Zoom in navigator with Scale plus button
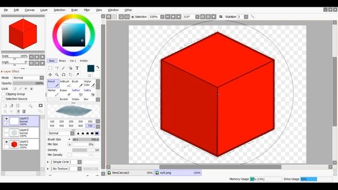Screen dimensions: 338x190 pos(37,57)
